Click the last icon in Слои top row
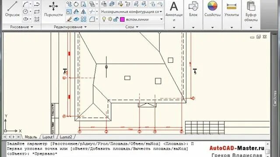The image size is (280, 157). coord(161,4)
